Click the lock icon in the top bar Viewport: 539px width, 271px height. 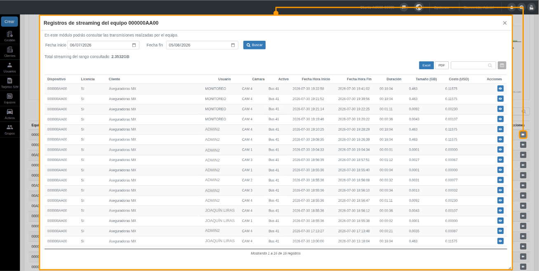pos(532,7)
